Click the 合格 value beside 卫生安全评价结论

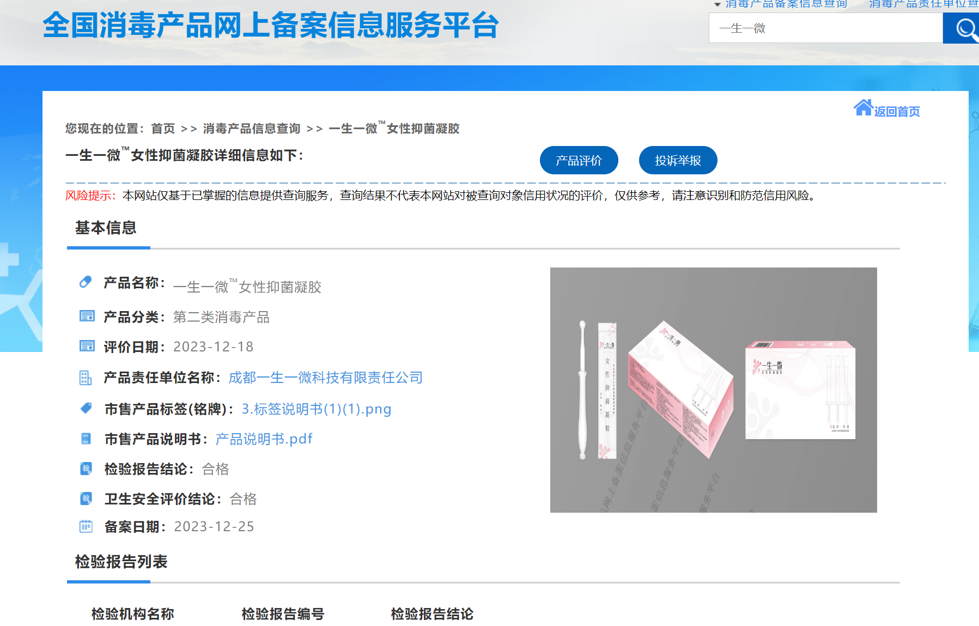click(244, 499)
